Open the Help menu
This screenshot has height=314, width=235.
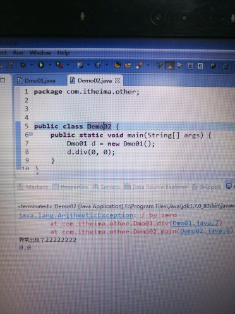pos(63,53)
